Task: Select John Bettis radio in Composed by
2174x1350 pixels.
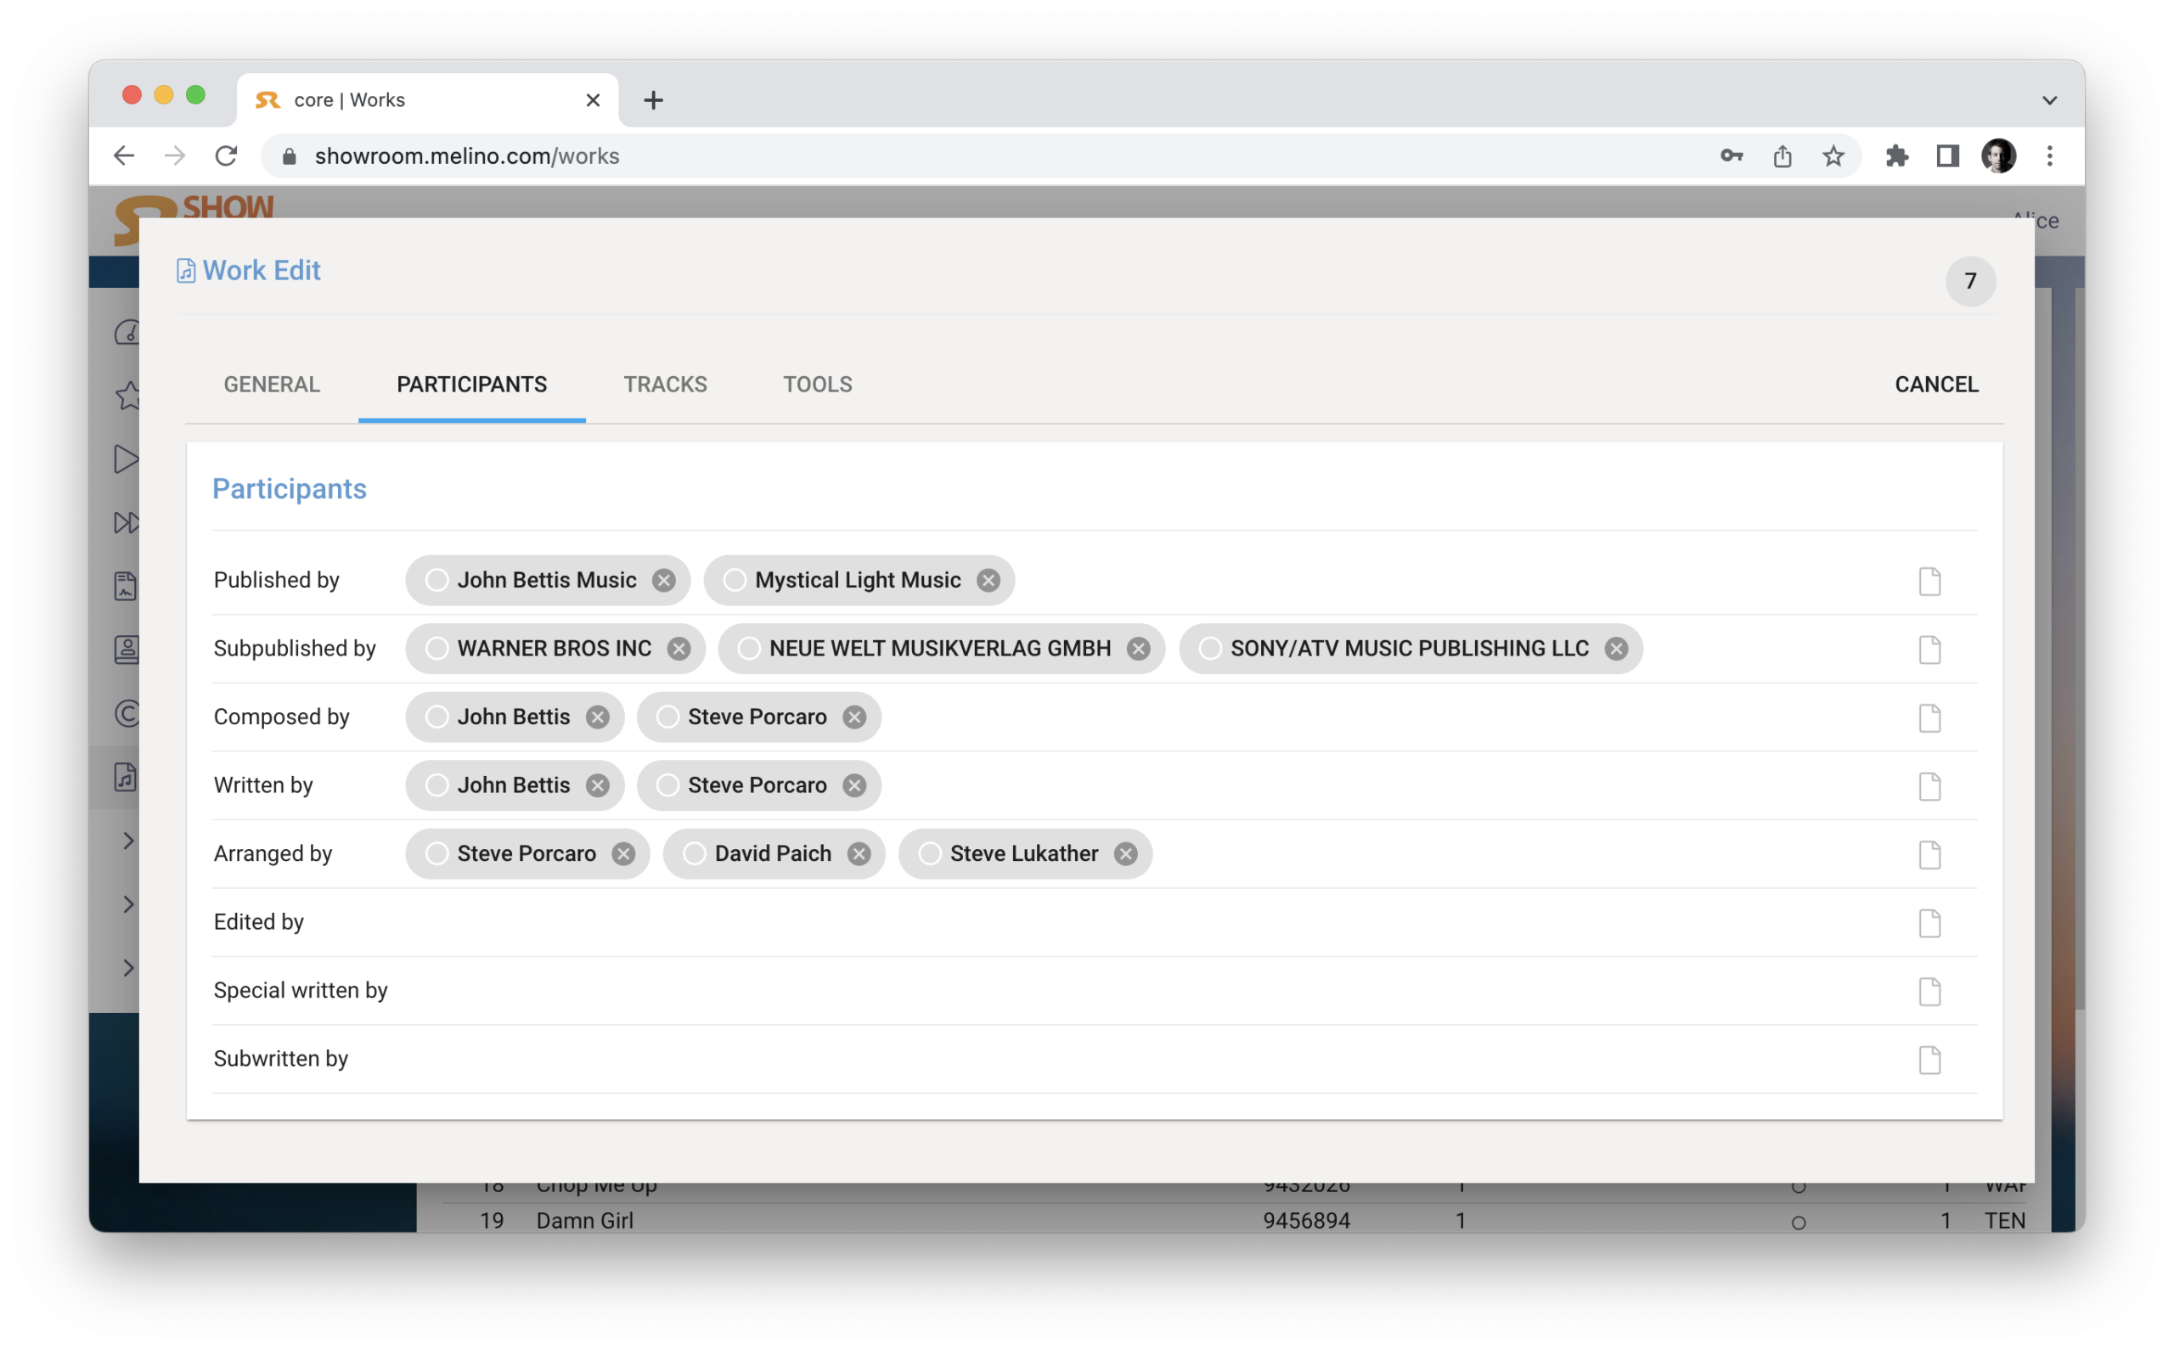Action: click(436, 717)
